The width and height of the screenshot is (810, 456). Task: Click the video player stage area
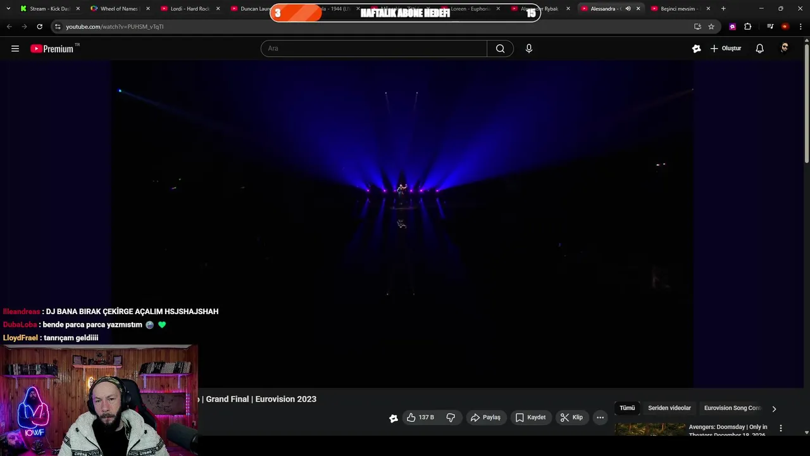[402, 223]
